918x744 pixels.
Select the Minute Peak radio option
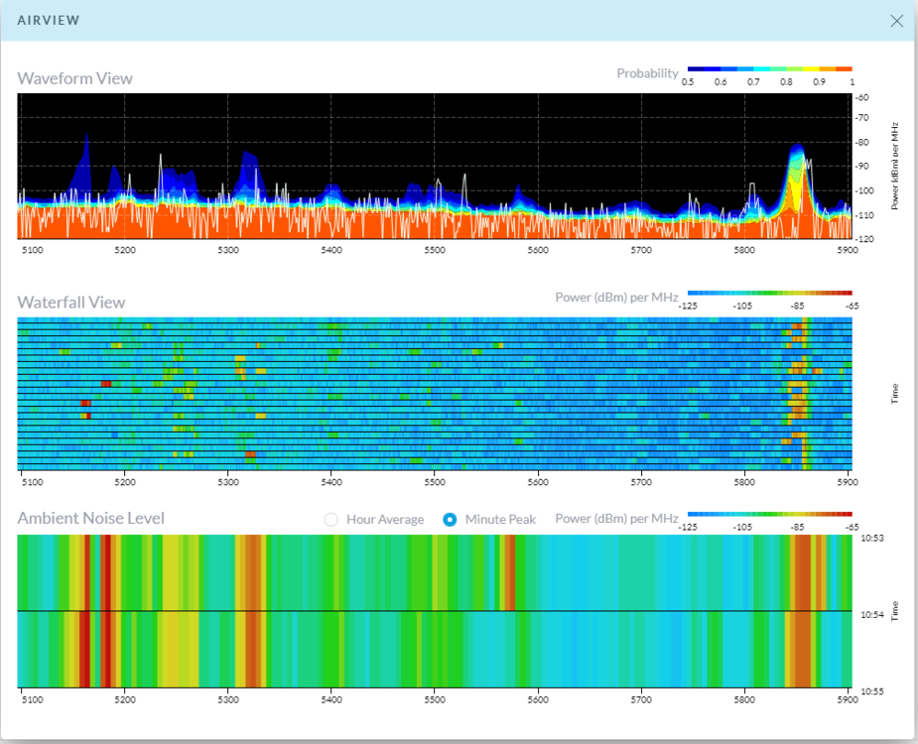(450, 519)
